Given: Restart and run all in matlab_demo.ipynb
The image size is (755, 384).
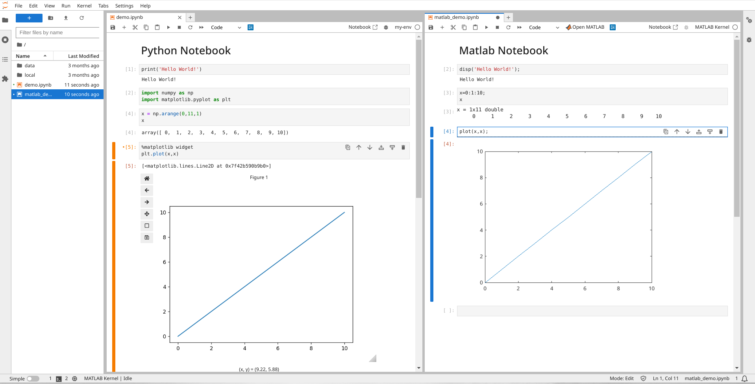Looking at the screenshot, I should 519,28.
